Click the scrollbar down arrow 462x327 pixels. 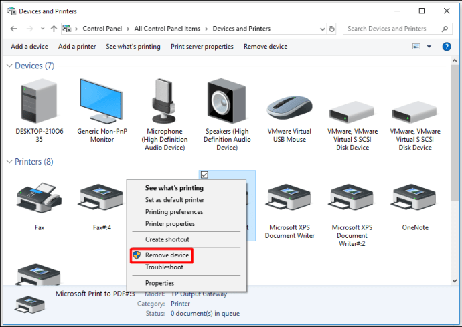click(455, 281)
